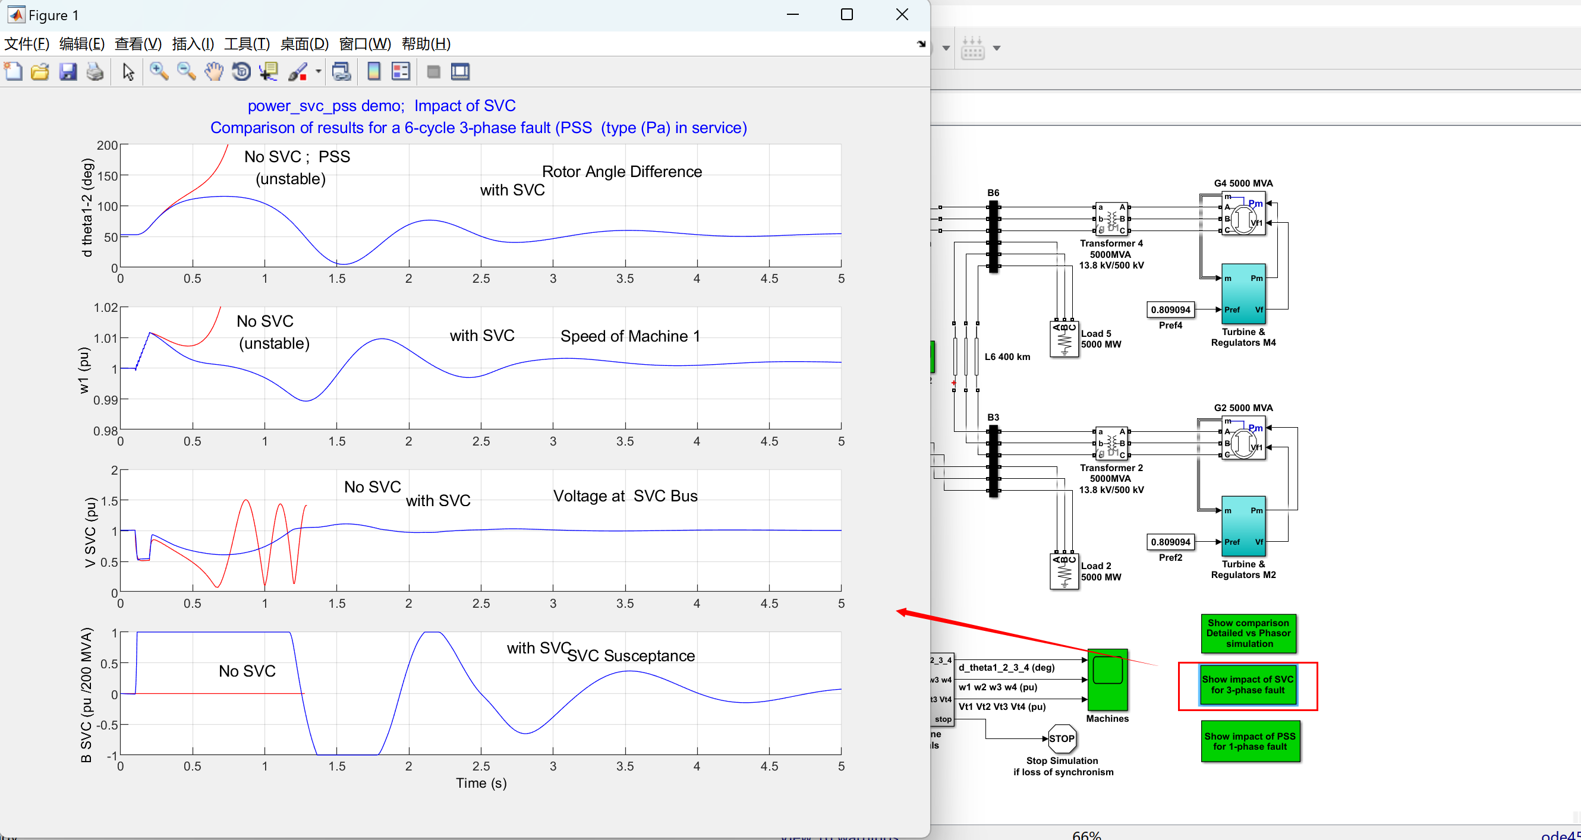The image size is (1581, 840).
Task: Dock Figure 1 using the arrow icon
Action: (x=921, y=43)
